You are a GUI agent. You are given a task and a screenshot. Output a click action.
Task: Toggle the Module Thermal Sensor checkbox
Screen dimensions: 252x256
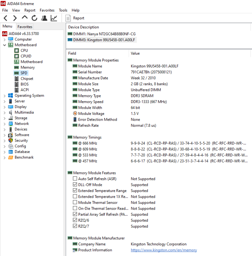pyautogui.click(x=75, y=202)
